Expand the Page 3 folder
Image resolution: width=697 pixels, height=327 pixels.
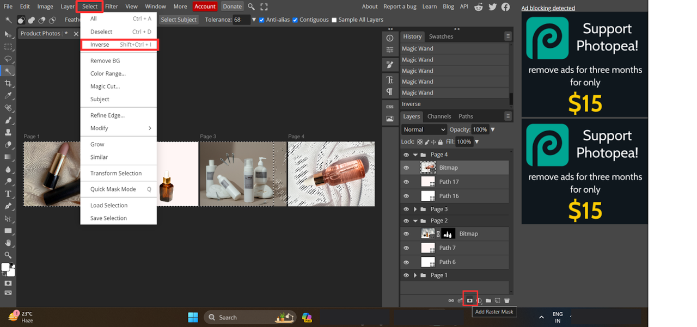point(415,209)
